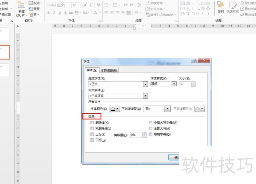Expand the shapes gallery More button

pyautogui.click(x=213, y=14)
